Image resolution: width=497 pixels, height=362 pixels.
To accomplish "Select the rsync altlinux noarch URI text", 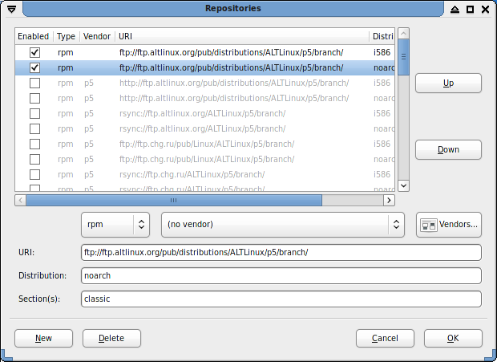I will point(202,128).
